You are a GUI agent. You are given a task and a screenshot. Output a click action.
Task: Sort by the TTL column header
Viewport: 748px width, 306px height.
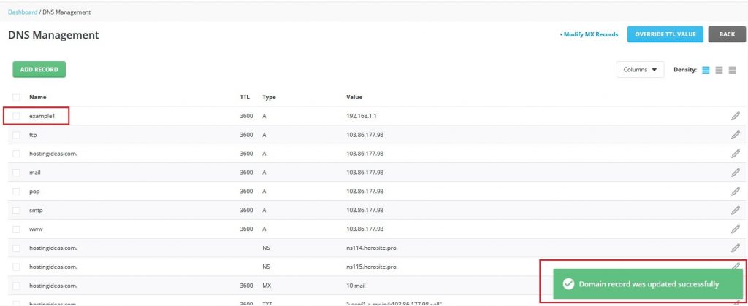(245, 97)
